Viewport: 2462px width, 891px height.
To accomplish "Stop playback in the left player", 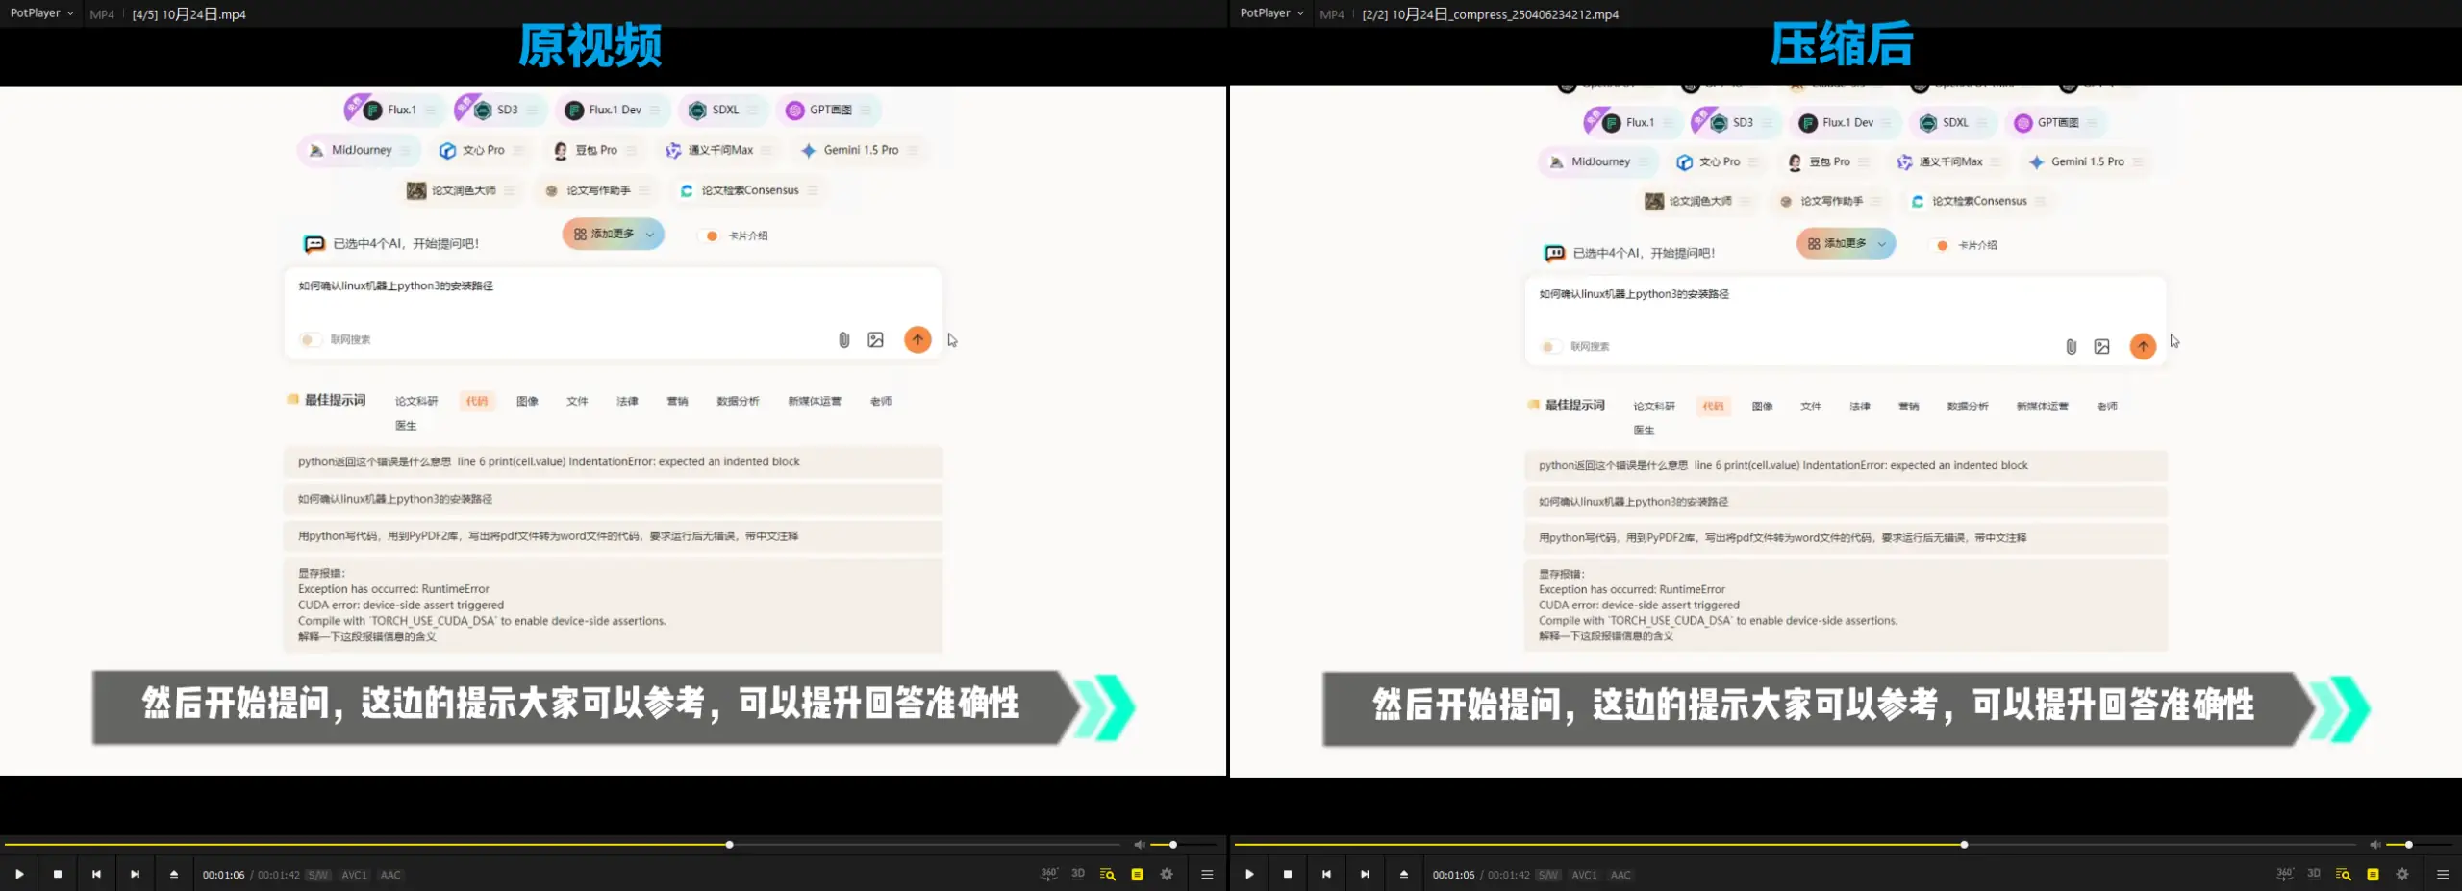I will pos(58,874).
